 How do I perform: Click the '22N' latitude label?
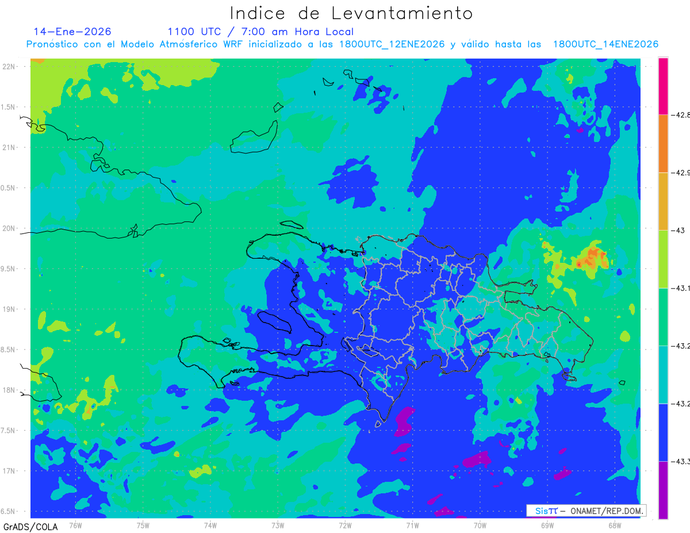tap(9, 66)
